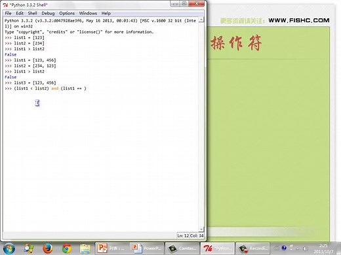Open the Windows menu in IDLE
Screen dimensions: 341x255
pyautogui.click(x=88, y=13)
